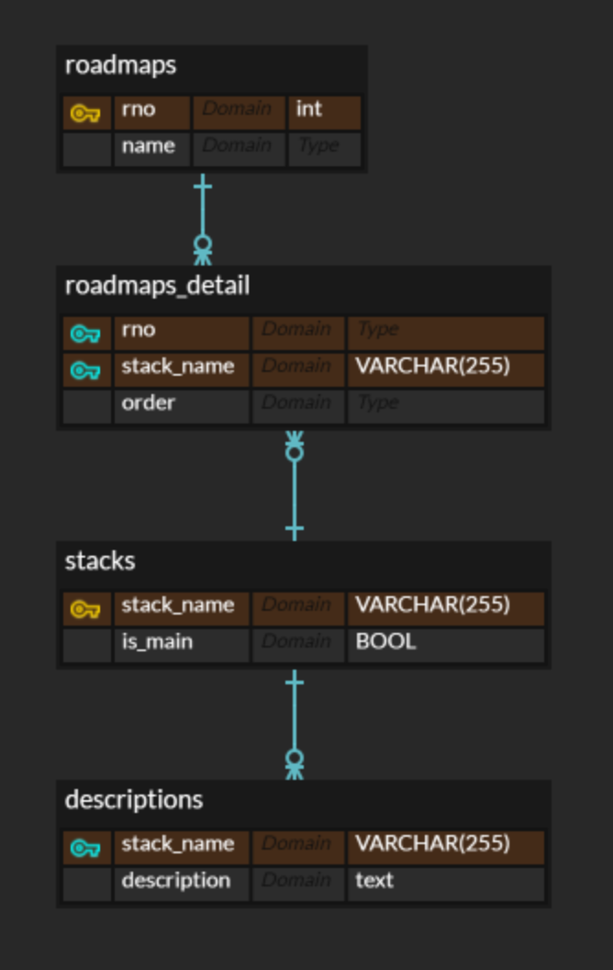The image size is (613, 970).
Task: Select the roadmaps table title
Action: point(121,66)
